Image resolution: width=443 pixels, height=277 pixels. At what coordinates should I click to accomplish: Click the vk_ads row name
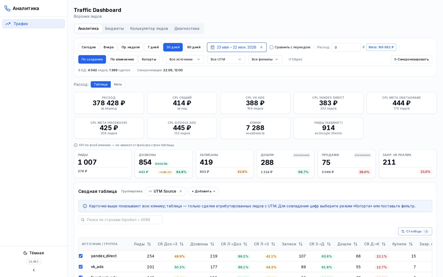tap(97, 267)
